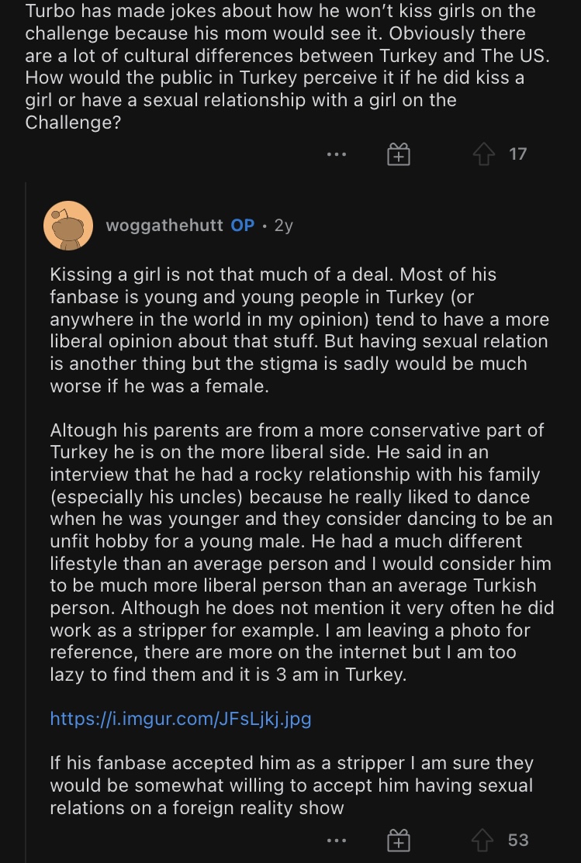
Task: Select the paragraph starting 'Kissing a girl'
Action: (x=300, y=330)
